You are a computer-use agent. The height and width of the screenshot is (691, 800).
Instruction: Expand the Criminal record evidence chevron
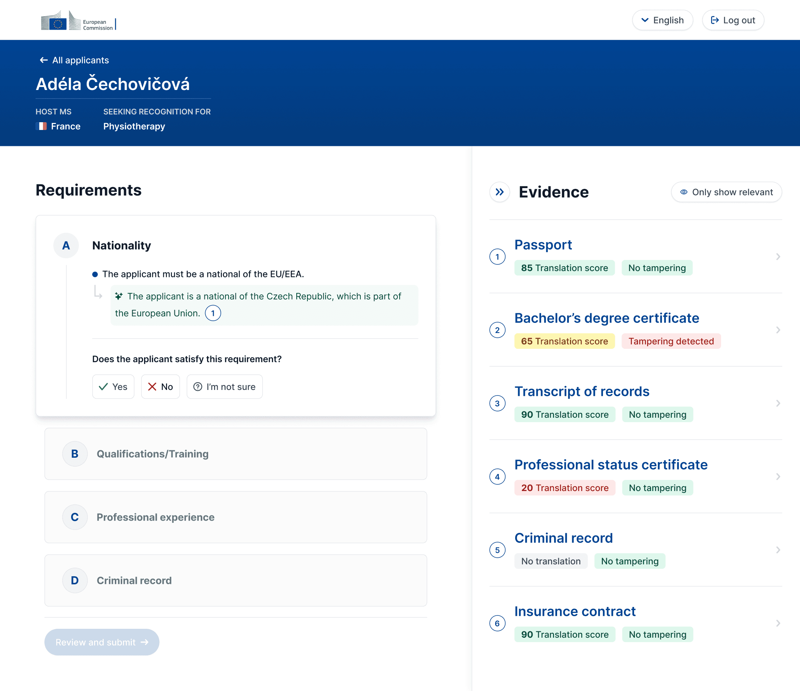click(778, 550)
